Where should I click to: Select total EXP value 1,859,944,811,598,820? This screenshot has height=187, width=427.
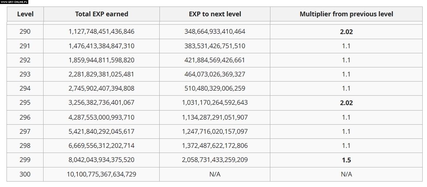click(102, 60)
